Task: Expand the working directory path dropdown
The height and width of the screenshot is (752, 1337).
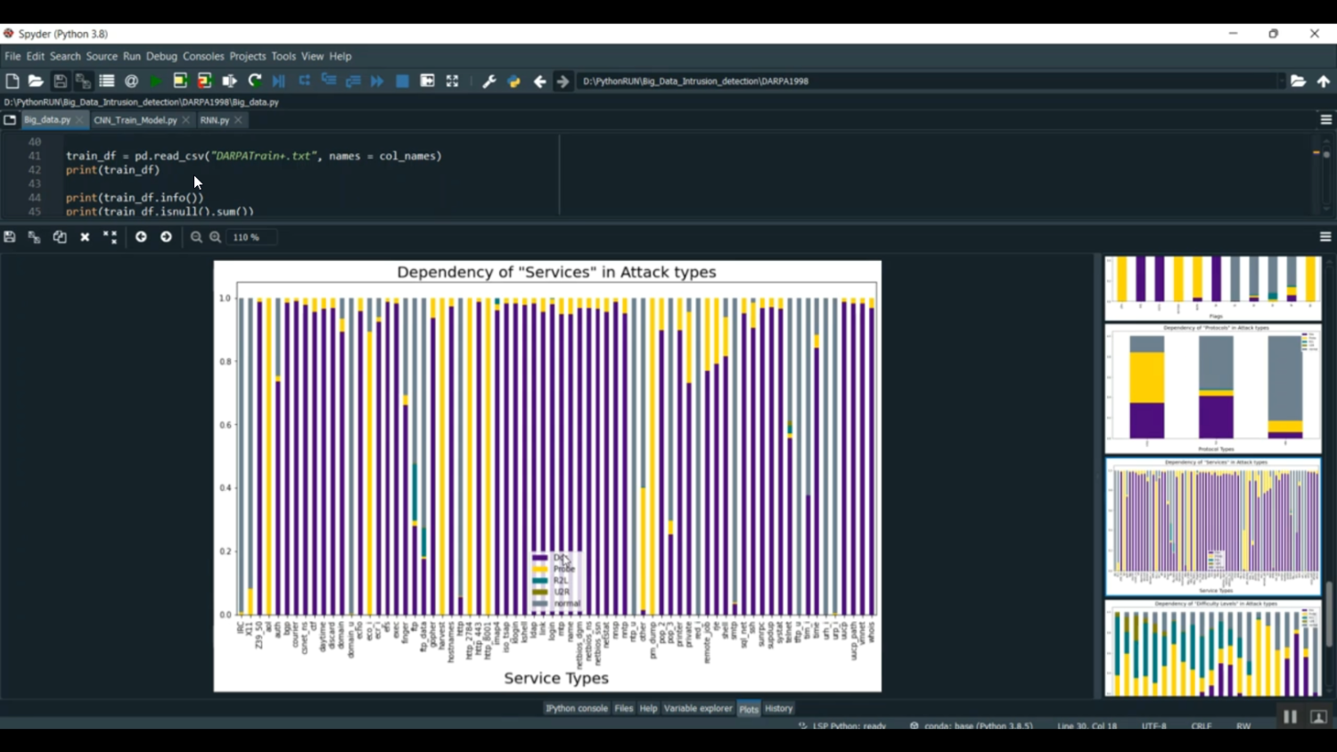Action: 1281,81
